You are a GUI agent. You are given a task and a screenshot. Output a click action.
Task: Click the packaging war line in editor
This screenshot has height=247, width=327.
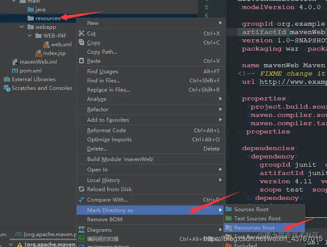(282, 48)
